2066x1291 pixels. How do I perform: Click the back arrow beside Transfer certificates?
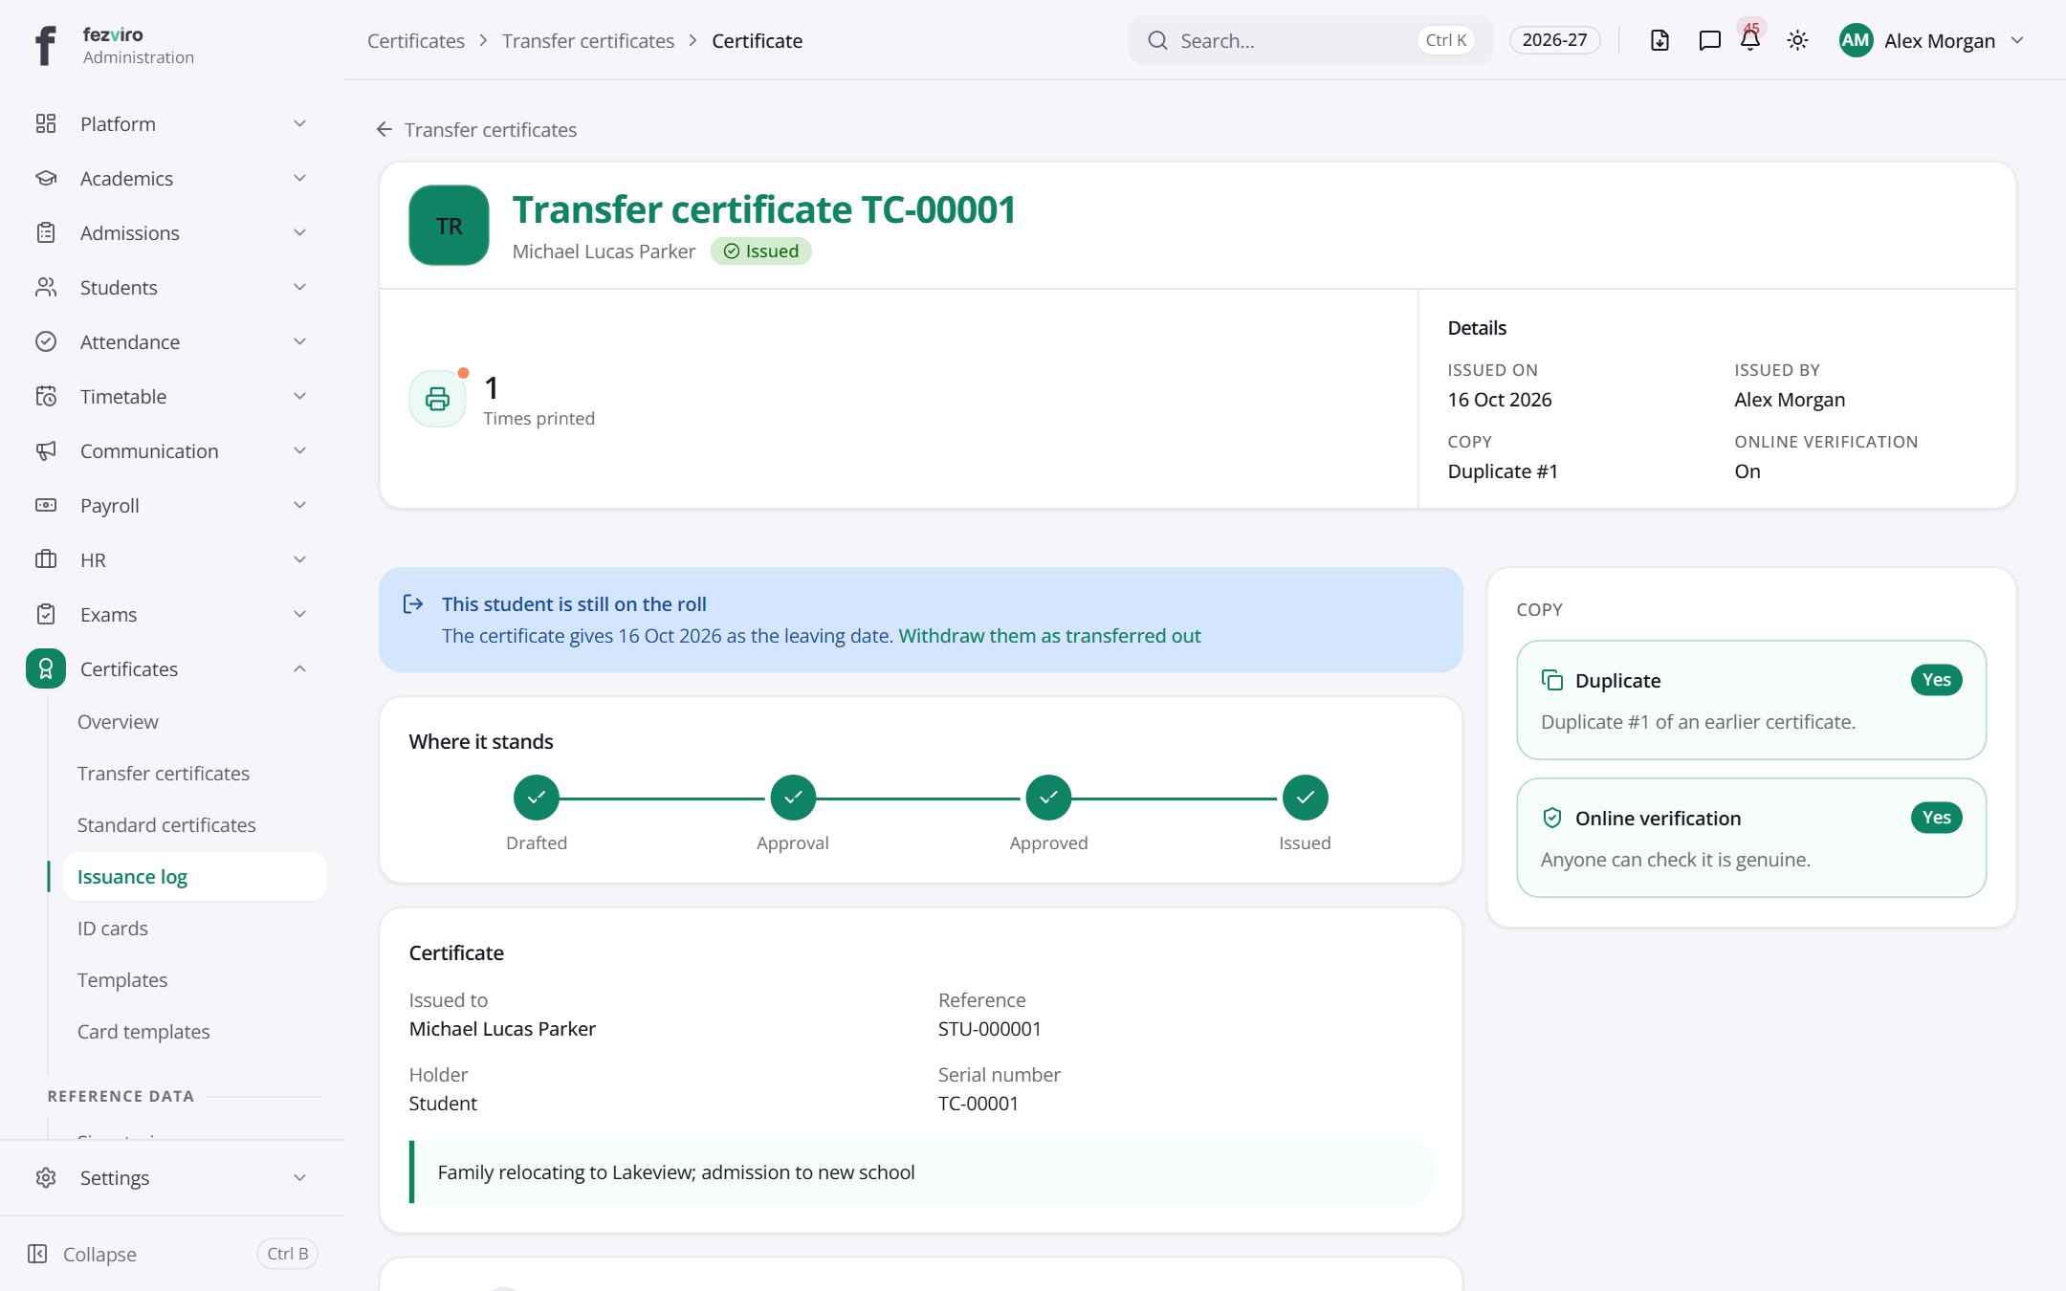coord(385,129)
